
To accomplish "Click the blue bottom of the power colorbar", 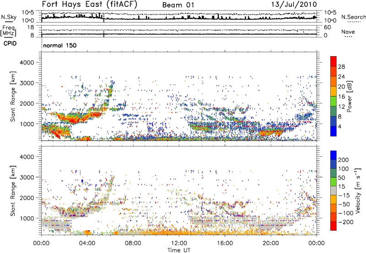I will [x=334, y=132].
